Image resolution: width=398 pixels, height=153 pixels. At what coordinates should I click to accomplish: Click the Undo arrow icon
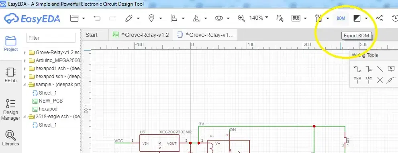pyautogui.click(x=97, y=18)
